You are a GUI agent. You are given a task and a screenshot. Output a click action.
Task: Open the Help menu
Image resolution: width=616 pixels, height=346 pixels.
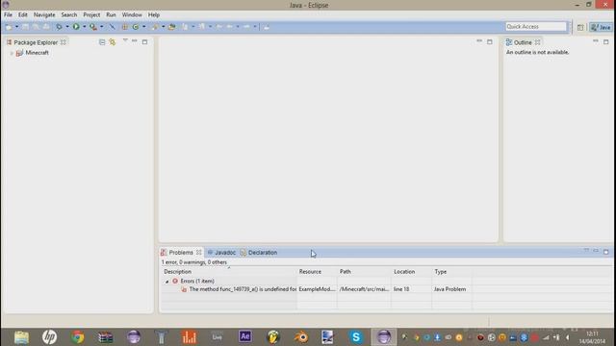tap(154, 14)
